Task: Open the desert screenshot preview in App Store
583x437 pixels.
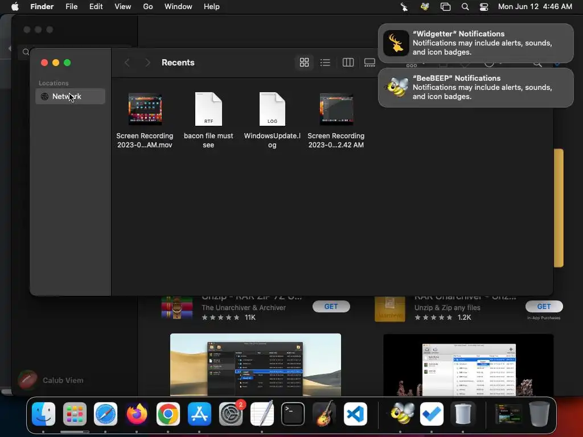Action: point(256,365)
